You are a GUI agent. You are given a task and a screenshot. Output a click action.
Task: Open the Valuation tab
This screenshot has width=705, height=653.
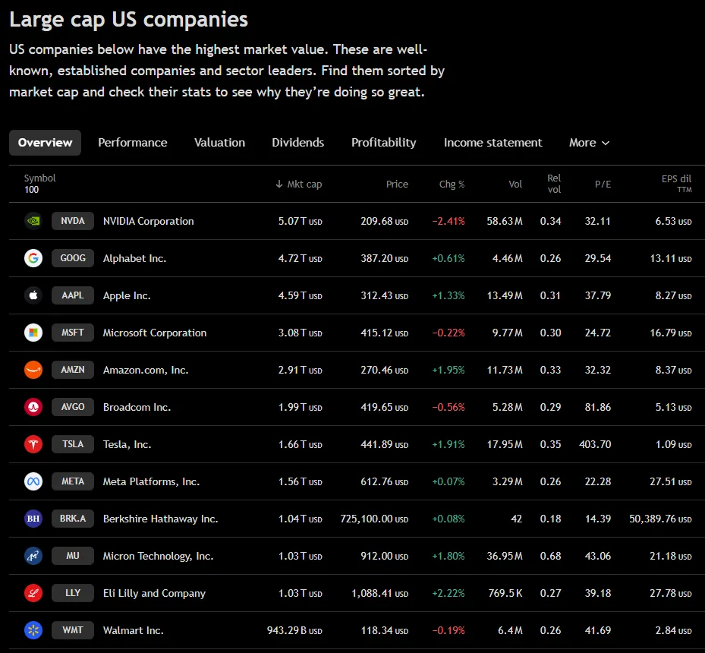pyautogui.click(x=219, y=143)
